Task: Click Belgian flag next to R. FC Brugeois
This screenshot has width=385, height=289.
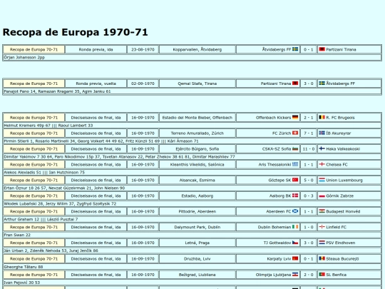Action: pos(322,117)
